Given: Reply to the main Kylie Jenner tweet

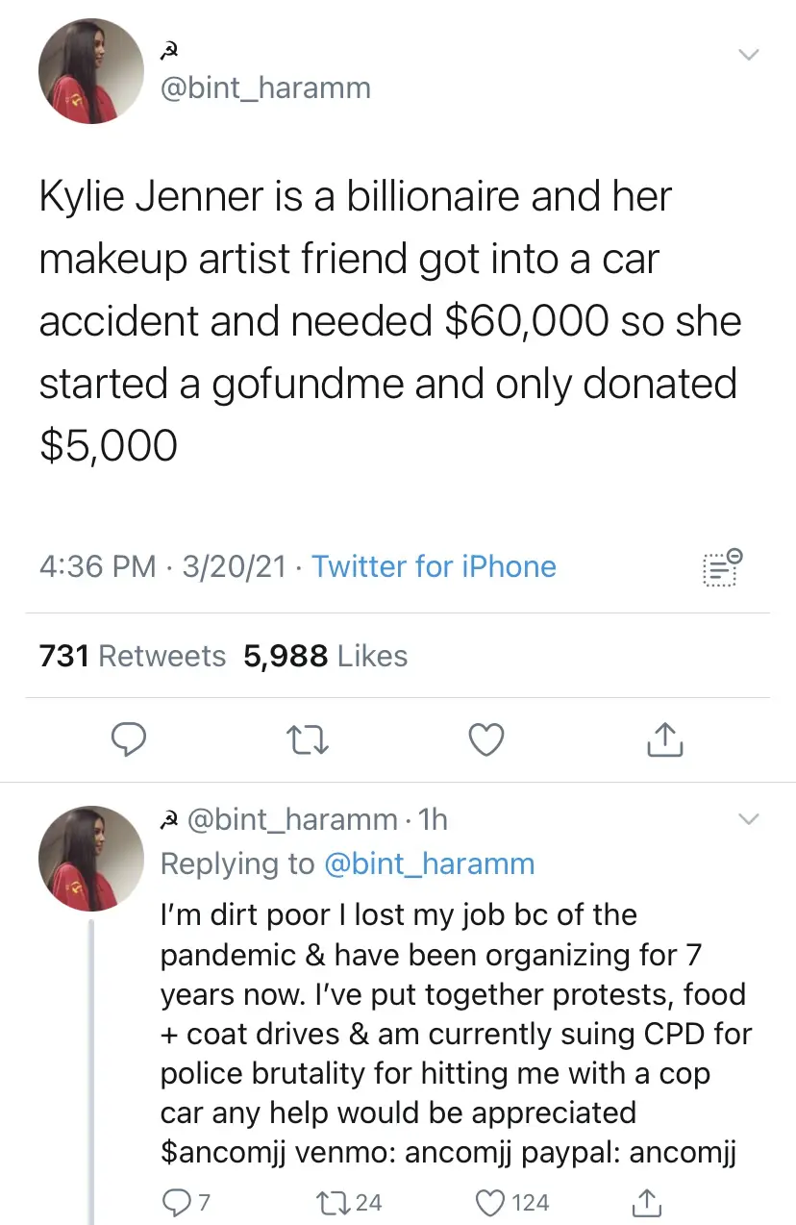Looking at the screenshot, I should click(128, 739).
